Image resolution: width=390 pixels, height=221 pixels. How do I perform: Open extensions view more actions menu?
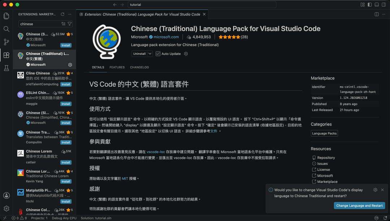tap(70, 14)
